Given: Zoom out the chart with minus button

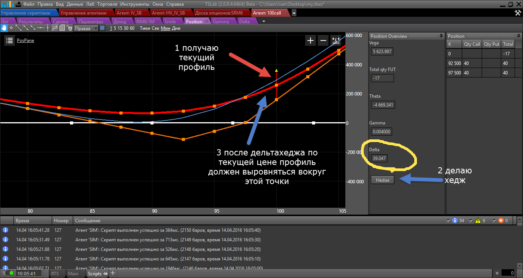Looking at the screenshot, I should tap(323, 40).
